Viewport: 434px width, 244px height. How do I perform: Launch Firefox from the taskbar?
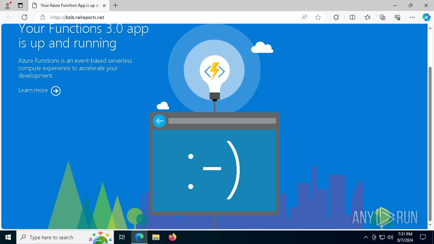pyautogui.click(x=172, y=237)
